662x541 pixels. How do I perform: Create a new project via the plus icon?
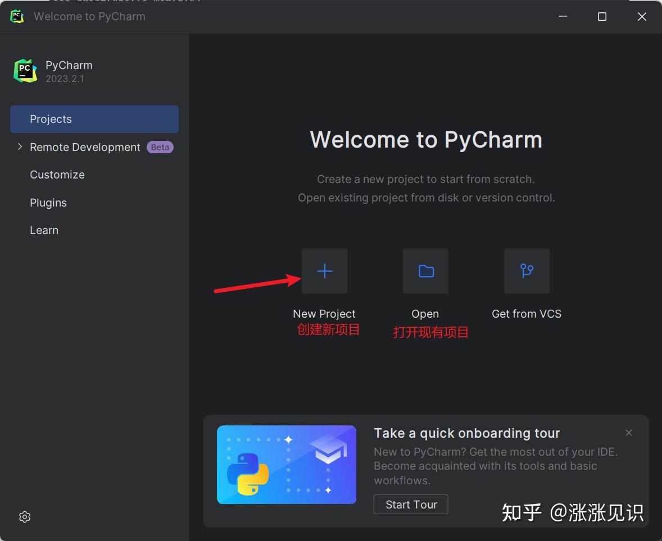324,271
